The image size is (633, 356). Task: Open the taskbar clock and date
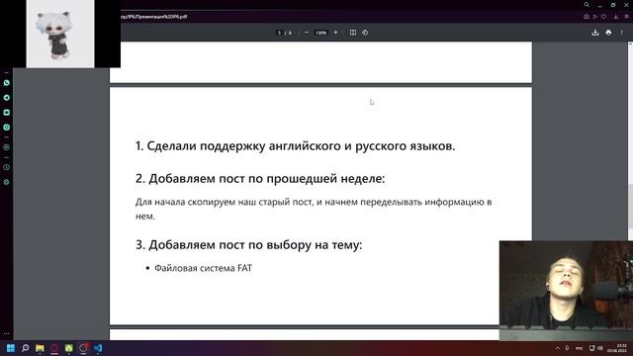coord(616,348)
